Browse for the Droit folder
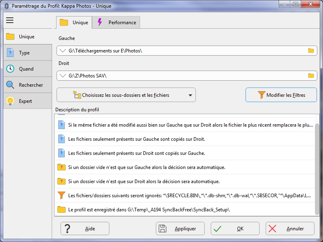 [311, 76]
